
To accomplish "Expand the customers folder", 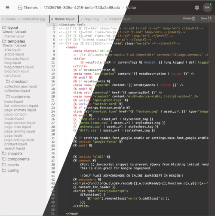I will point(21,97).
